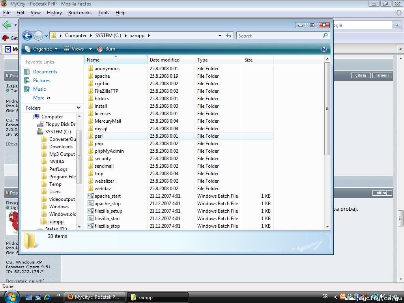Click in the Explorer Search field

pos(279,36)
